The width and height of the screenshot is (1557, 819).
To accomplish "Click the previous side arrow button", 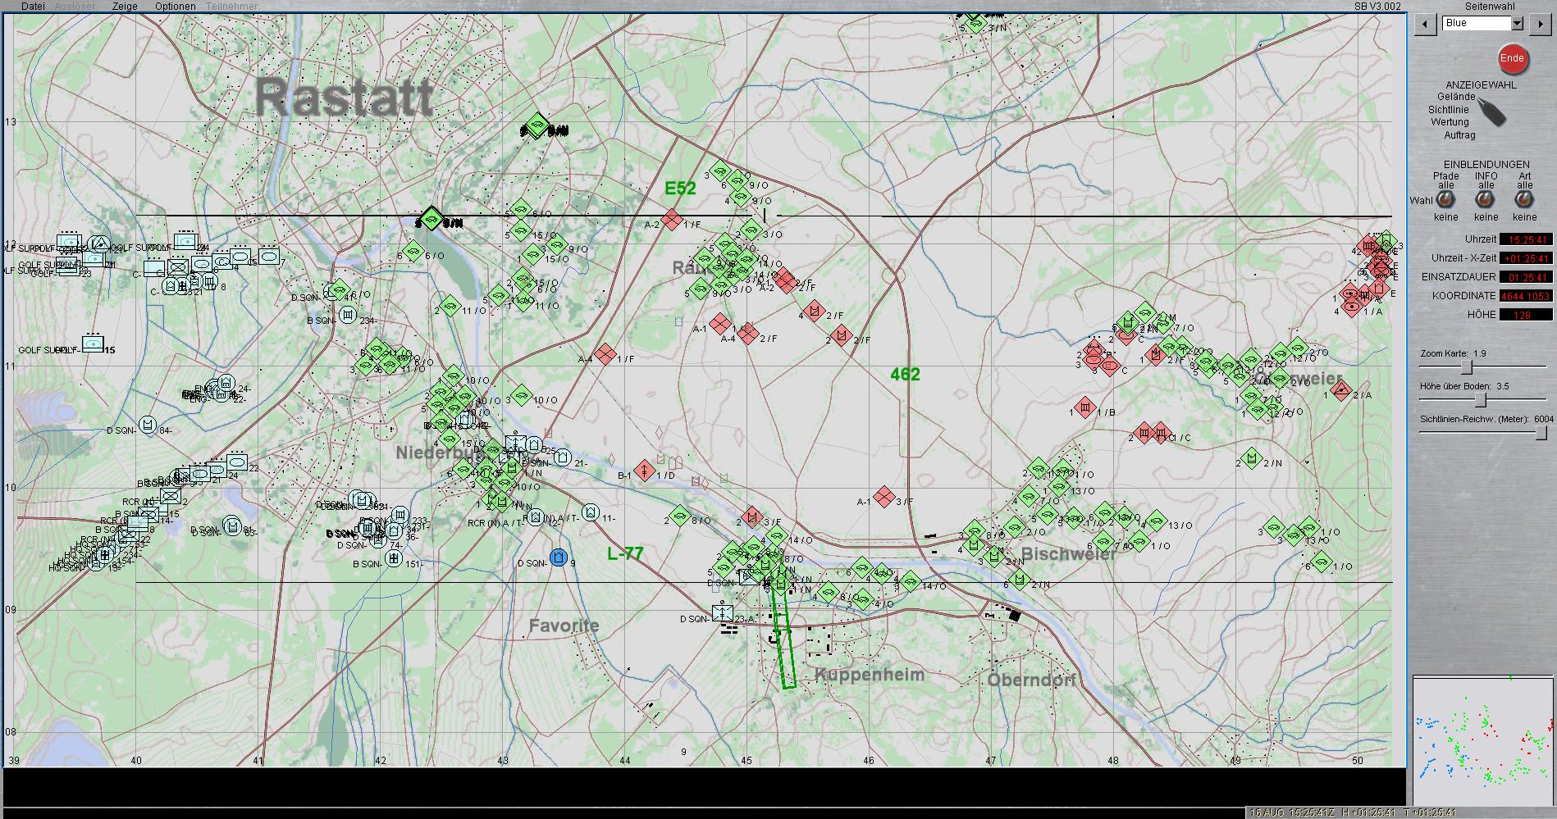I will pos(1427,24).
